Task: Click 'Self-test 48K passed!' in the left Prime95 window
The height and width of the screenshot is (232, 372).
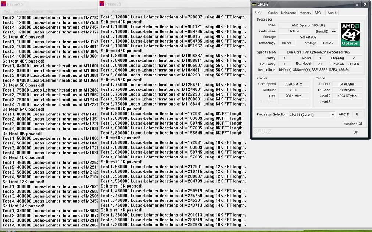Action: (23, 61)
